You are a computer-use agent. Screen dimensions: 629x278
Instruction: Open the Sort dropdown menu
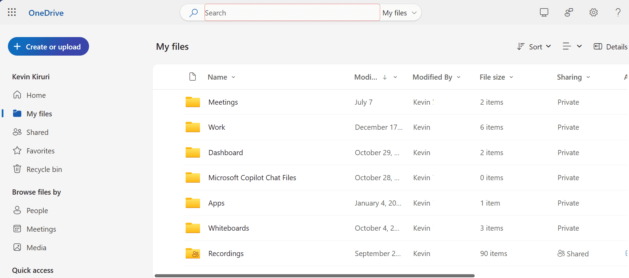pyautogui.click(x=534, y=47)
